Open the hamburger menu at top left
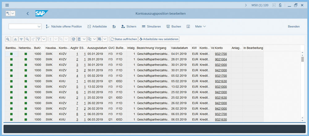 (x=7, y=5)
